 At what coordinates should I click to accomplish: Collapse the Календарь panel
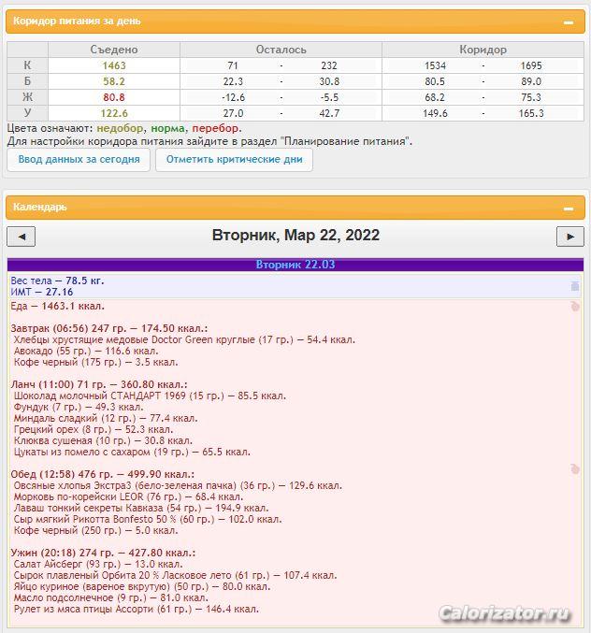568,209
